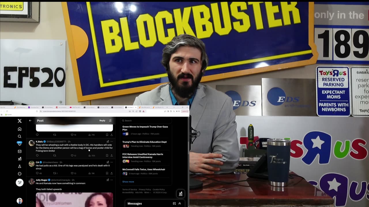The image size is (369, 207).
Task: Click the browser Update button
Action: (185, 111)
